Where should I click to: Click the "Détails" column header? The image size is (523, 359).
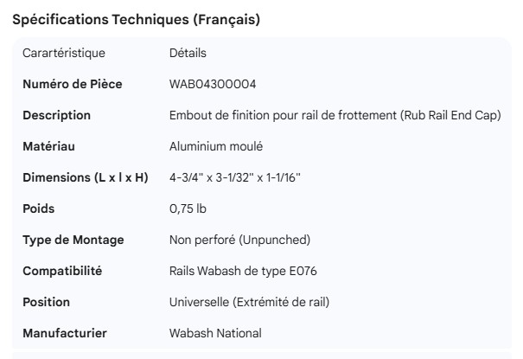click(188, 54)
